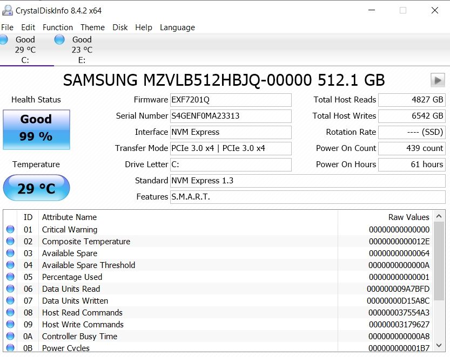
Task: Close the CrystalDiskInfo window
Action: click(x=434, y=10)
